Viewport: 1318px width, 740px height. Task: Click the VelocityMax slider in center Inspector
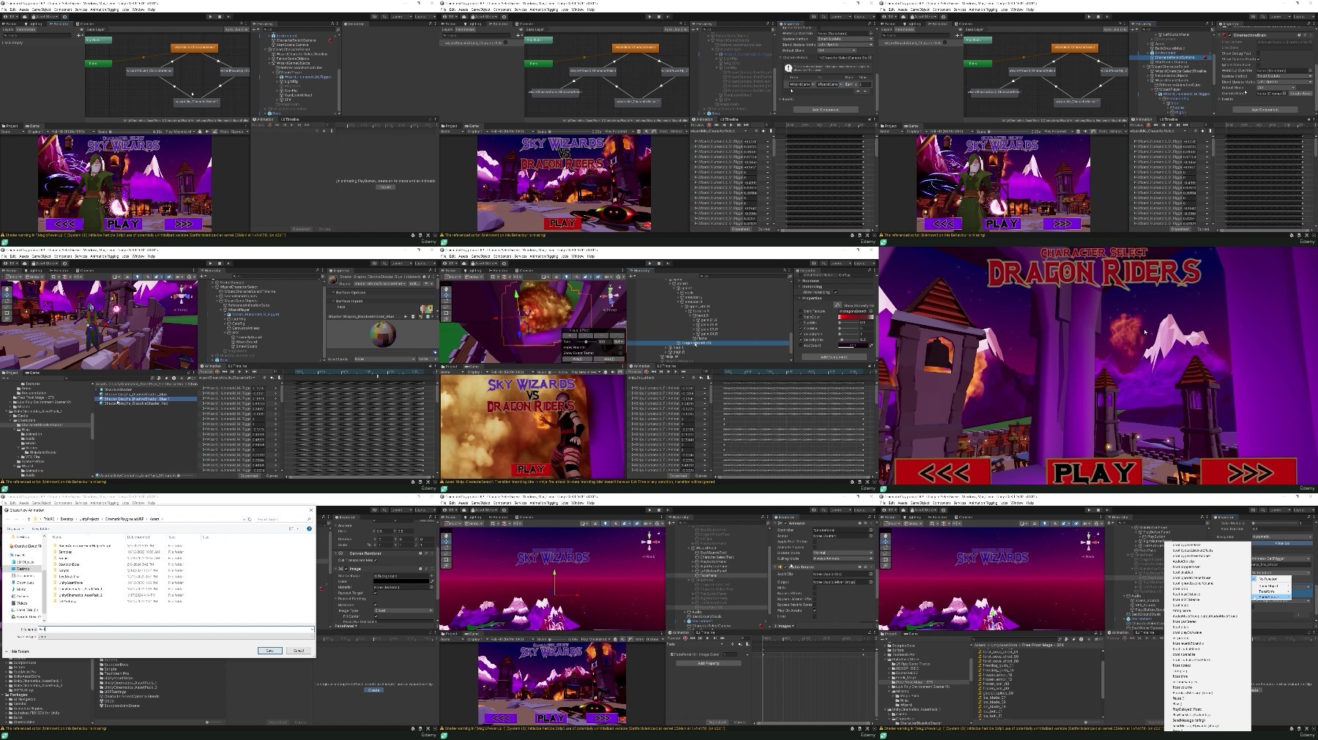click(849, 340)
